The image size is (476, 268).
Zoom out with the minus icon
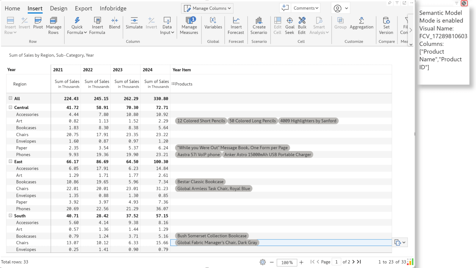click(272, 262)
